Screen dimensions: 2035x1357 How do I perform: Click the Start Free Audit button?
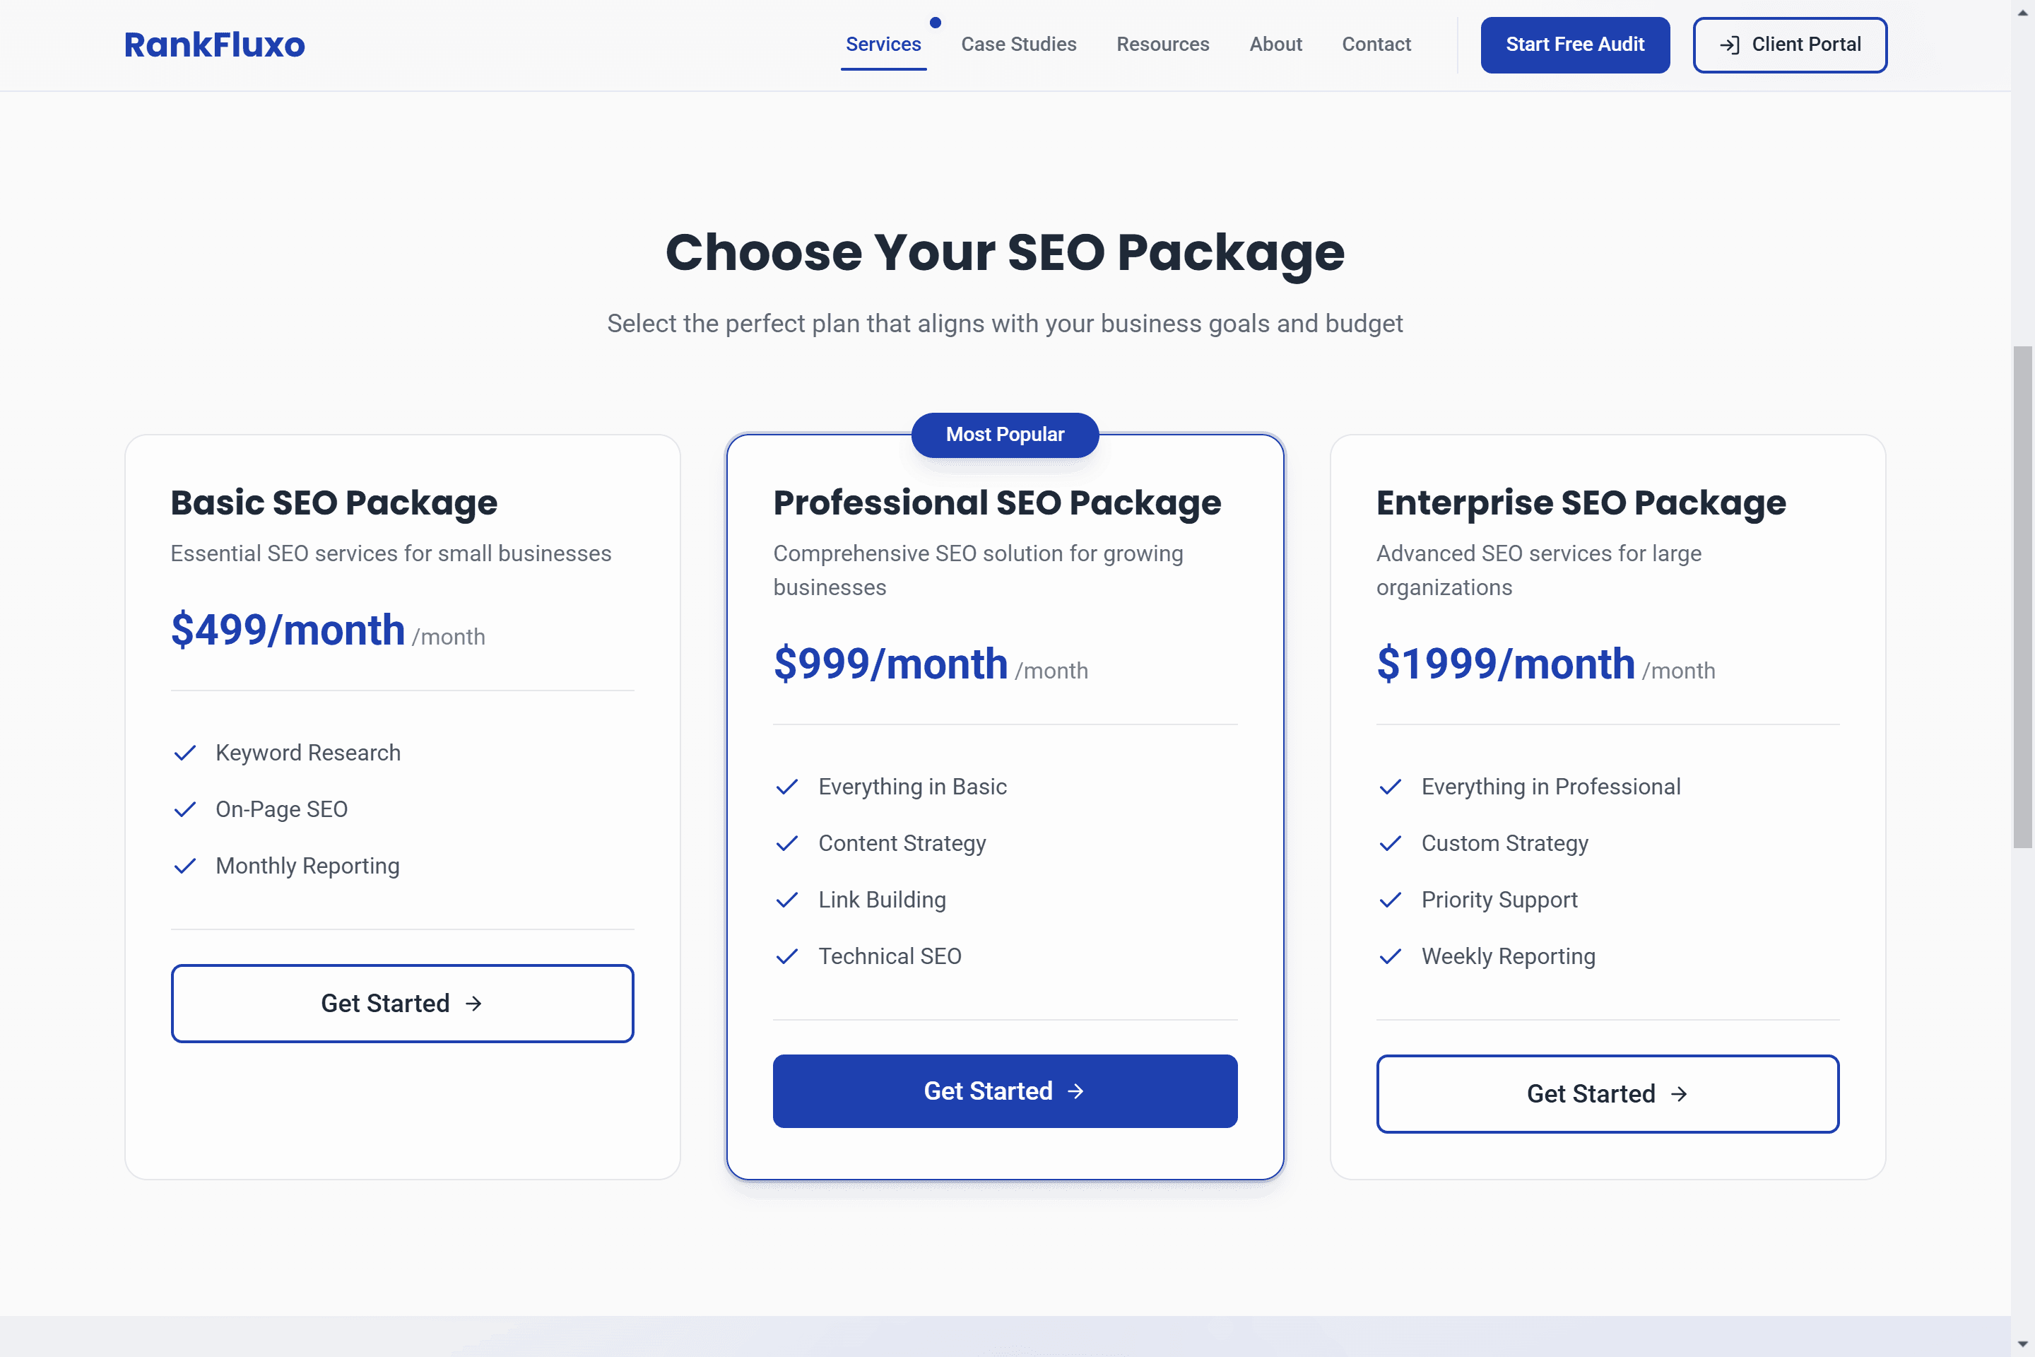pos(1575,45)
